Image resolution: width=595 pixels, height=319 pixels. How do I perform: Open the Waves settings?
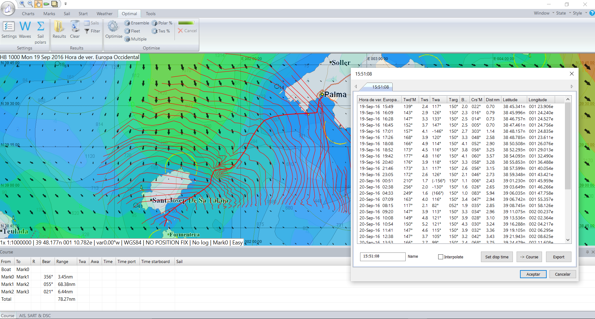tap(25, 30)
